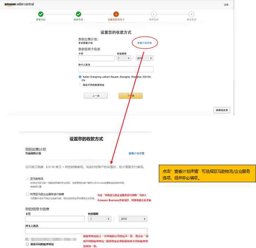The height and width of the screenshot is (248, 256).
Task: Open 设置 in the page header
Action: click(226, 5)
